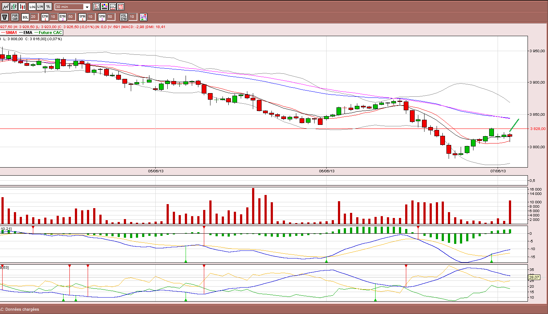
Task: Click the chart with volume indicator icon
Action: pyautogui.click(x=113, y=7)
